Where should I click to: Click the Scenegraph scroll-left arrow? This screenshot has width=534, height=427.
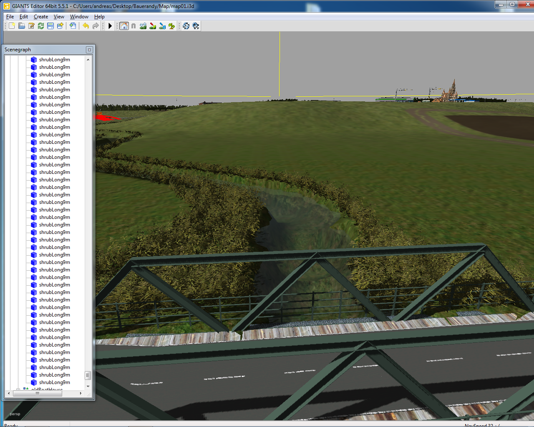(9, 393)
